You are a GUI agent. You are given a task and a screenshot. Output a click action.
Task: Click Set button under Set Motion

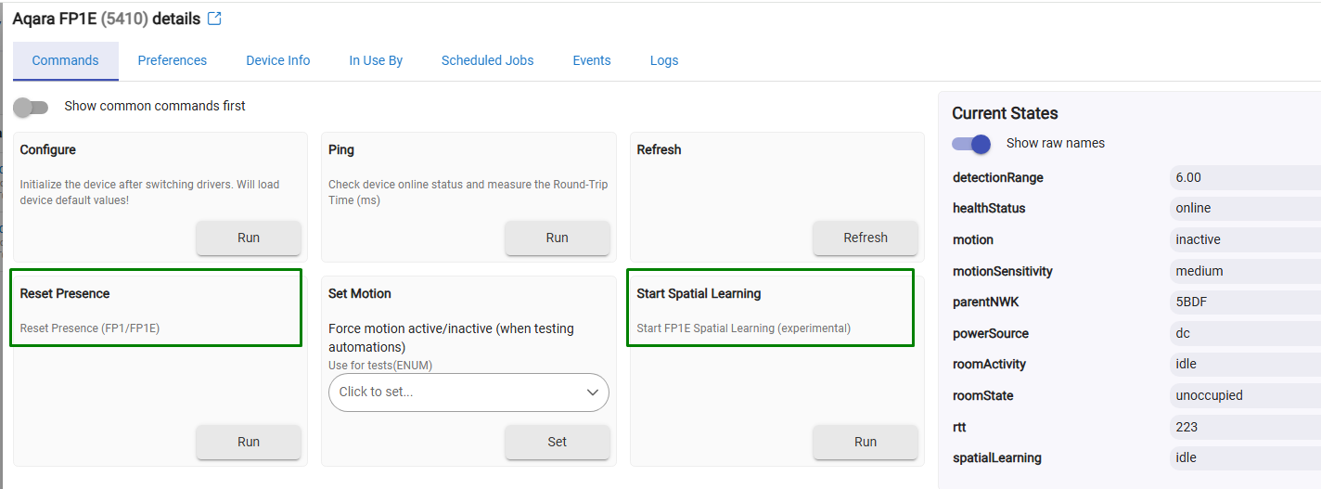(557, 443)
